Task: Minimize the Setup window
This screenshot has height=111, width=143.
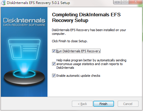Action: pos(117,2)
